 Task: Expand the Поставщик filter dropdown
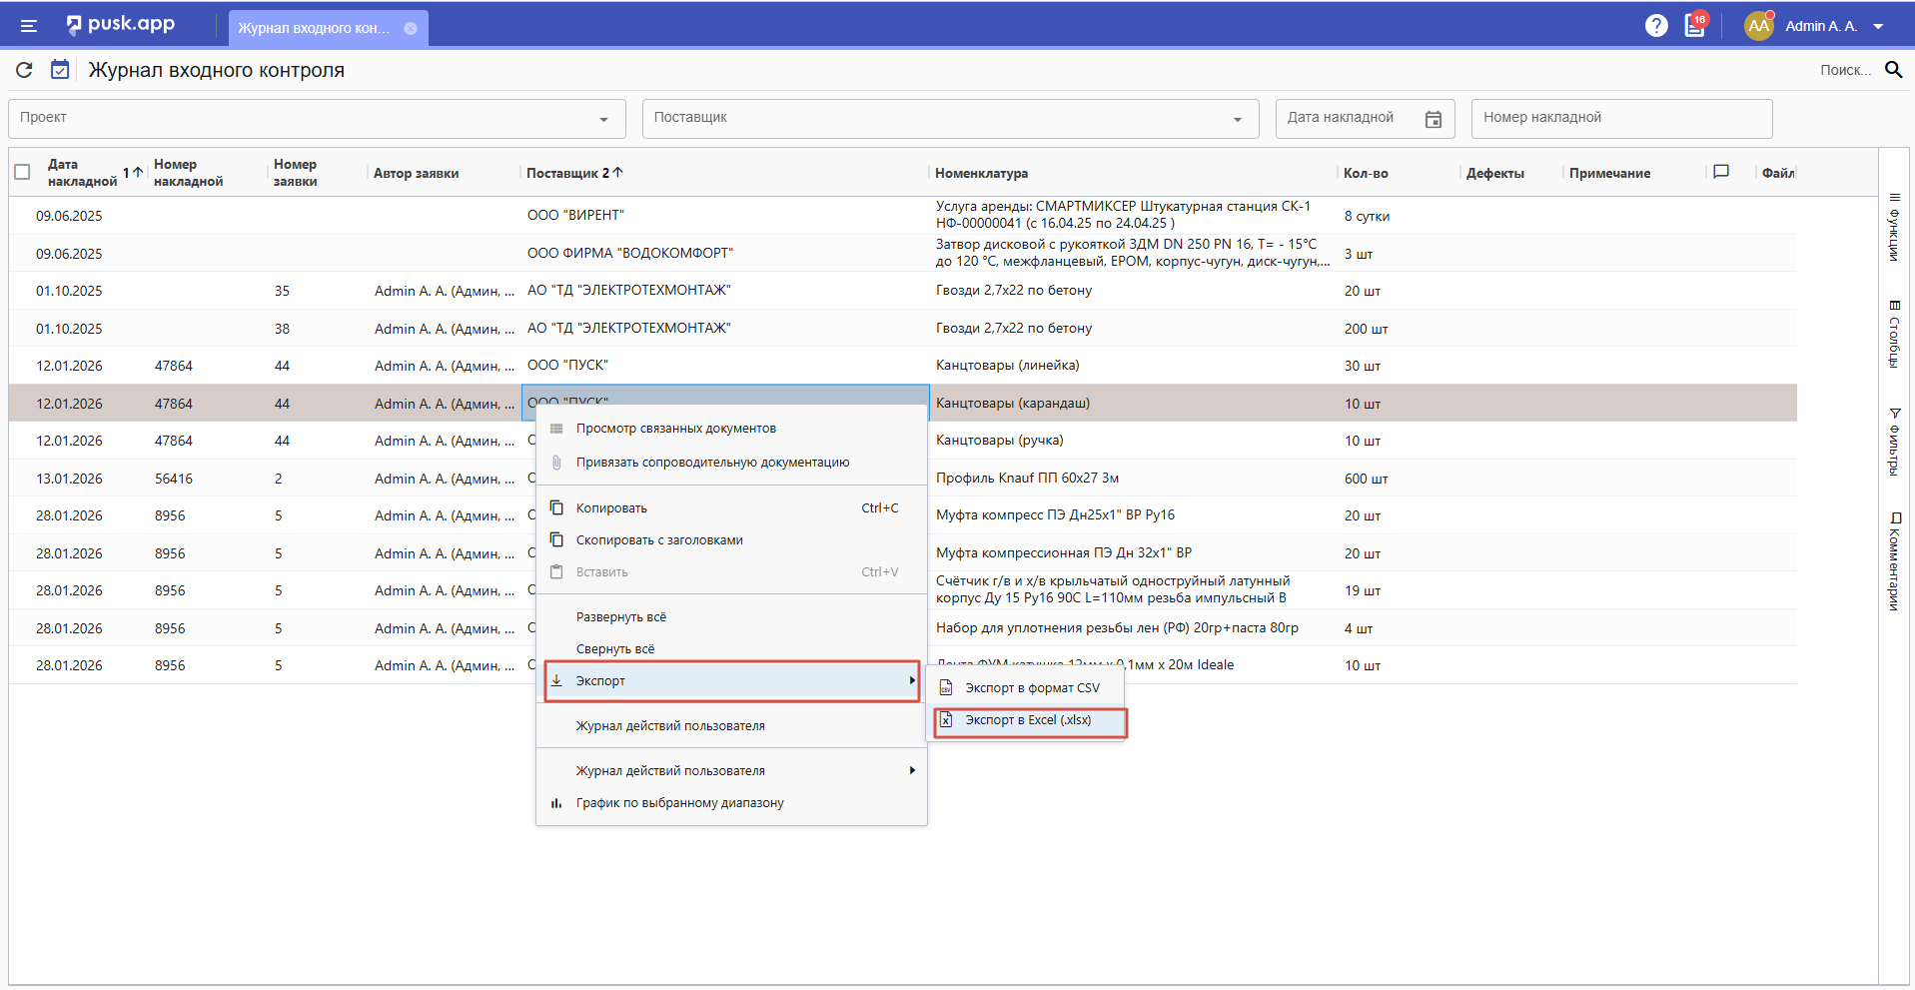tap(1237, 119)
